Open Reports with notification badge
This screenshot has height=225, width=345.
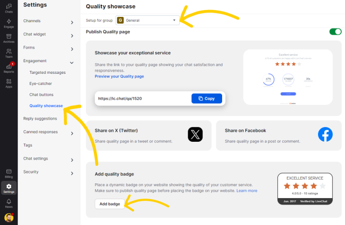pyautogui.click(x=9, y=68)
